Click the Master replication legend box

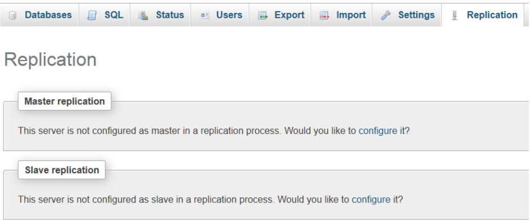coord(65,101)
